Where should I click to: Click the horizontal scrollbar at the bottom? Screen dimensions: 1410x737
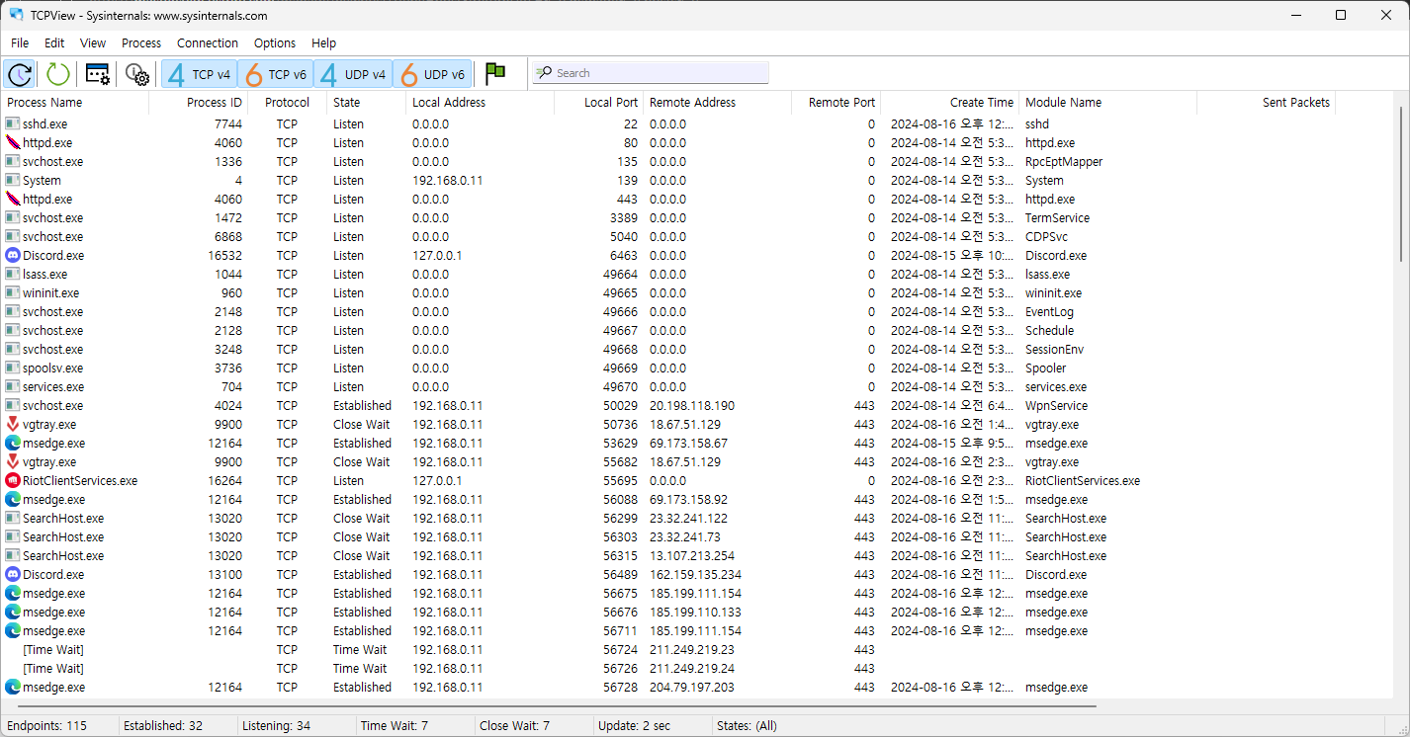(x=558, y=706)
